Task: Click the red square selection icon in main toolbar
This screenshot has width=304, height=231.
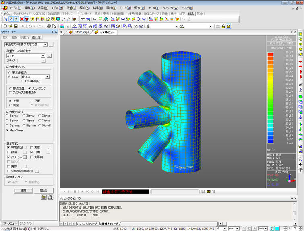Action: 21,19
